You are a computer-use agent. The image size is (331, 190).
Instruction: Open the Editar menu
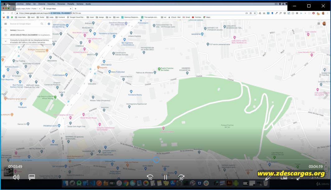28,4
